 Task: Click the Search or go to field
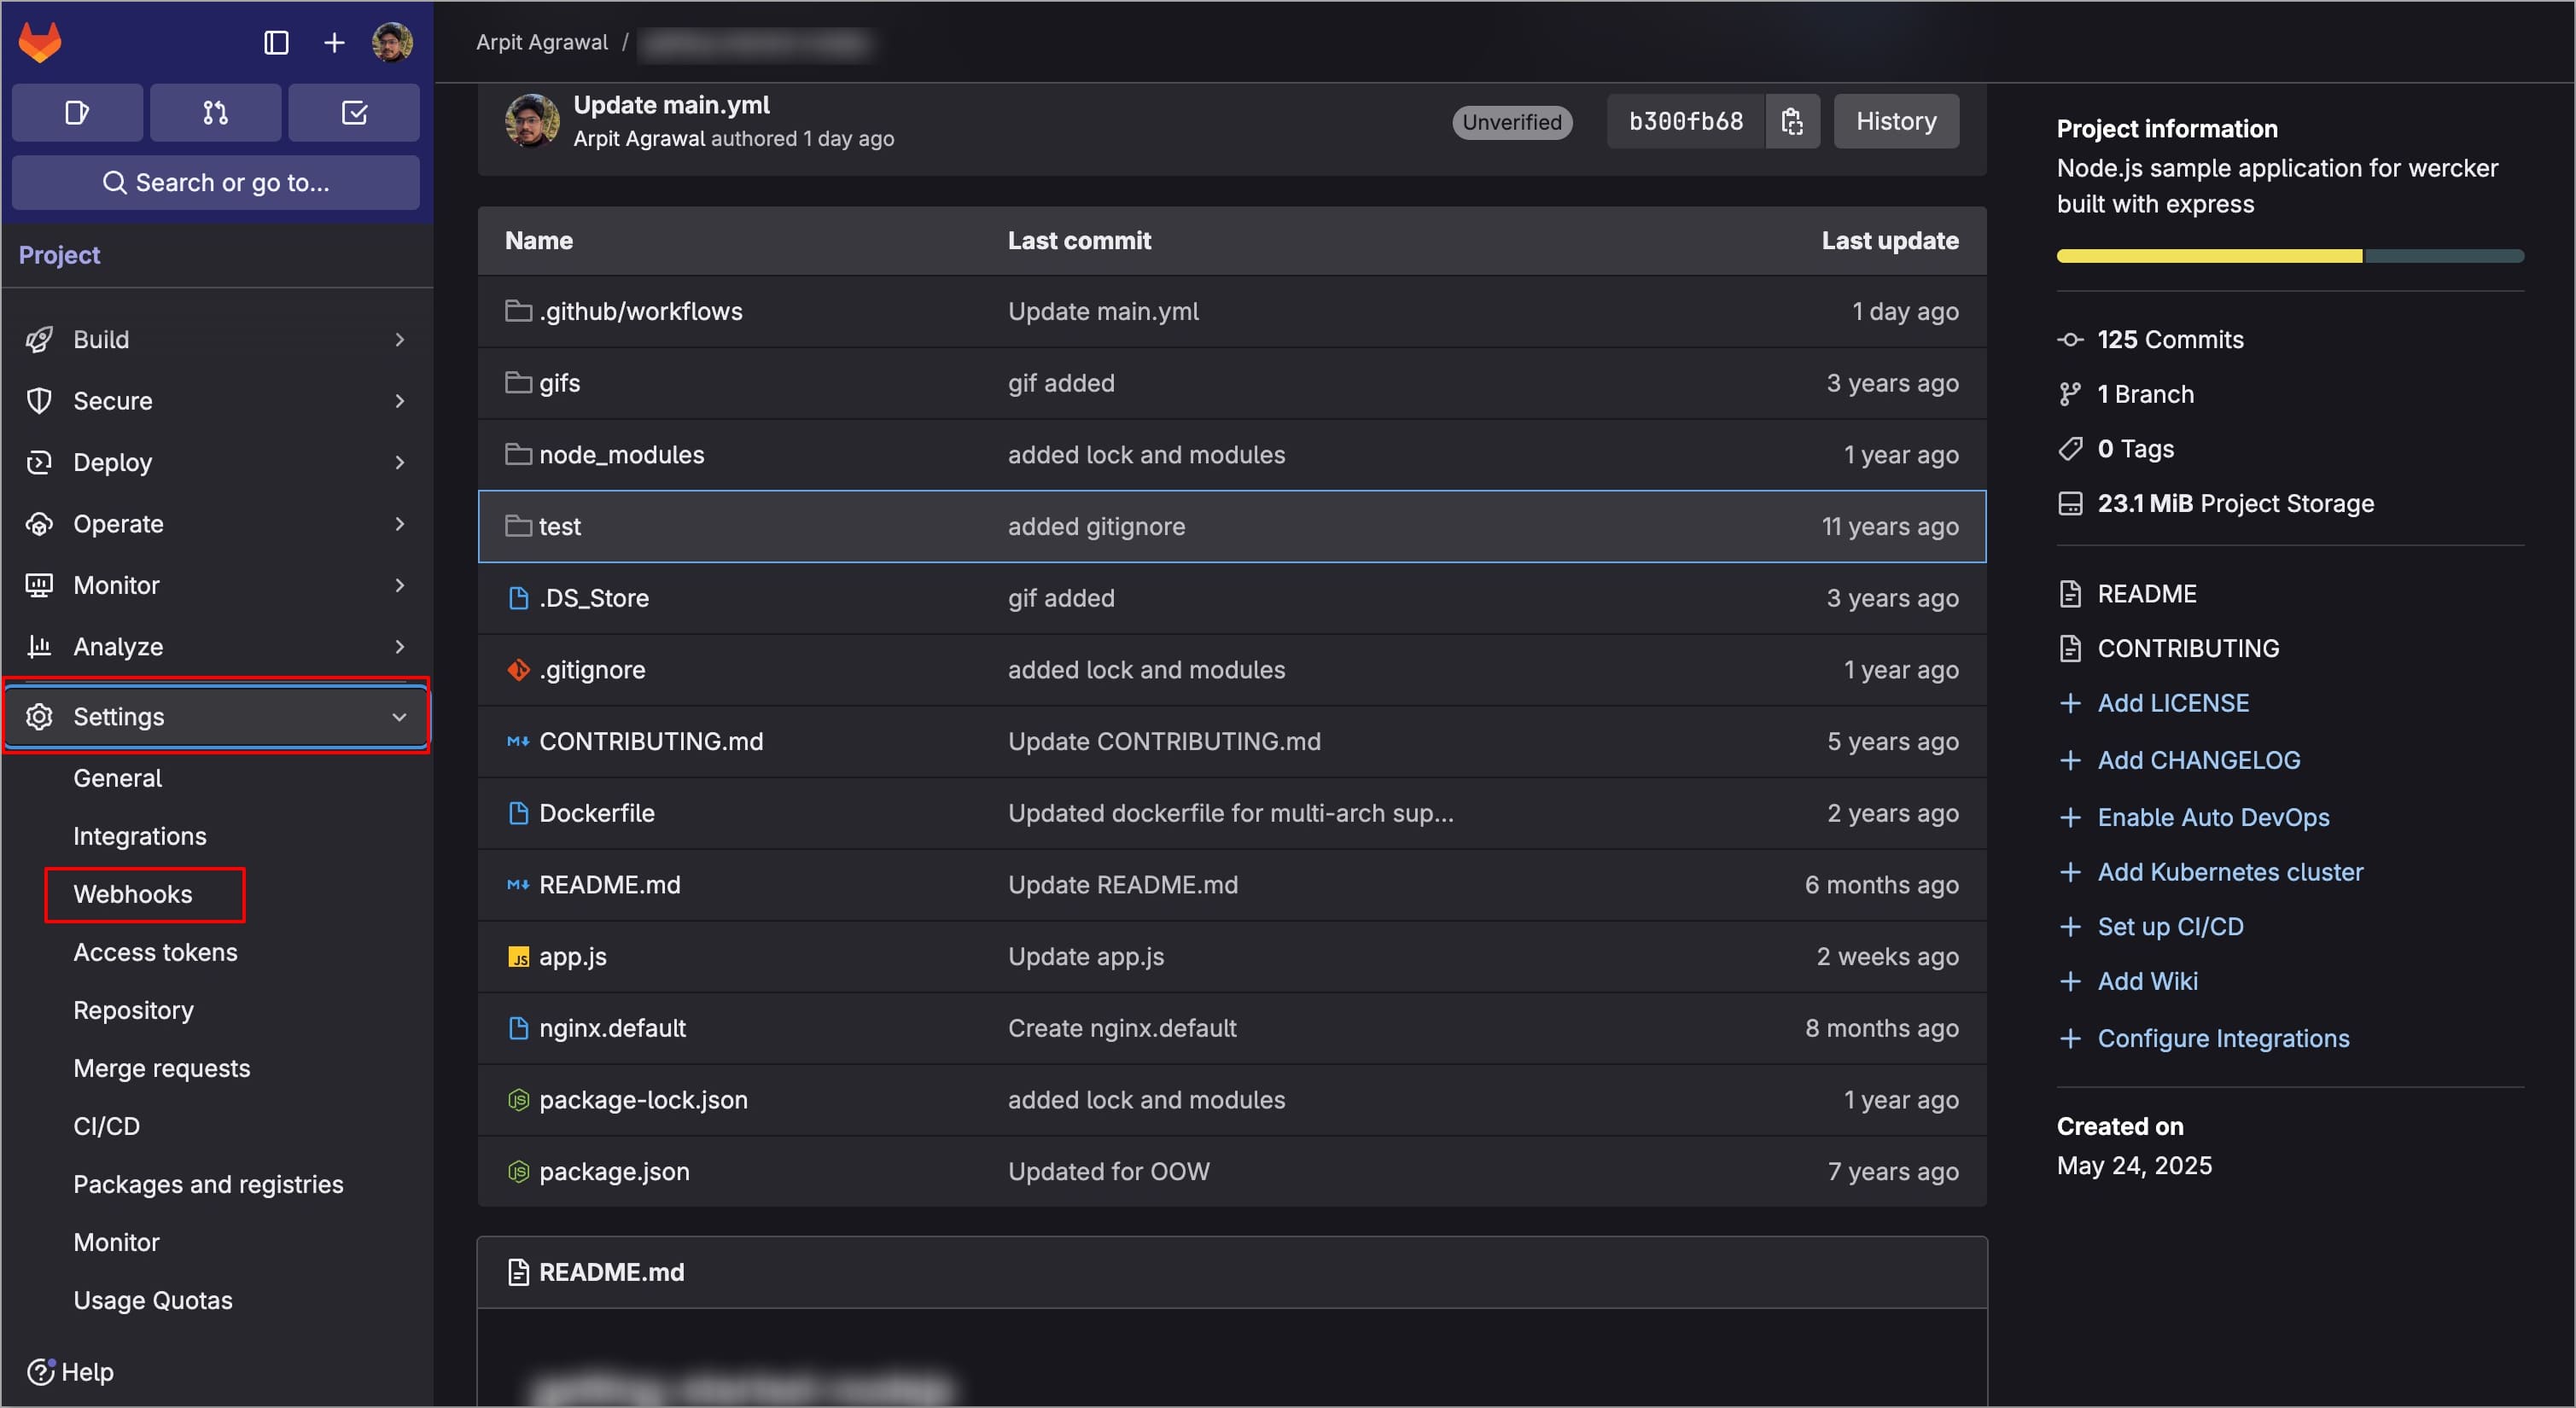tap(215, 183)
